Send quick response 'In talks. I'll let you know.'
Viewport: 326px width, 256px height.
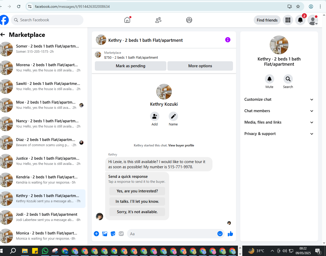pos(137,201)
